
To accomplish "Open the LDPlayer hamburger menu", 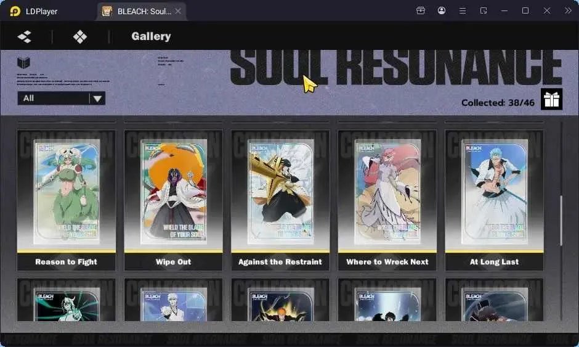I will pyautogui.click(x=463, y=10).
